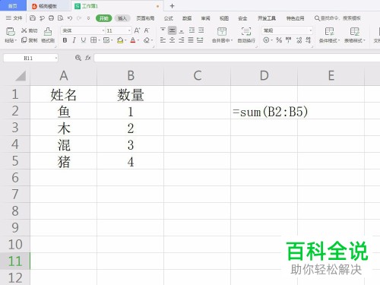Click the cell borders icon
The width and height of the screenshot is (380, 285).
point(93,40)
